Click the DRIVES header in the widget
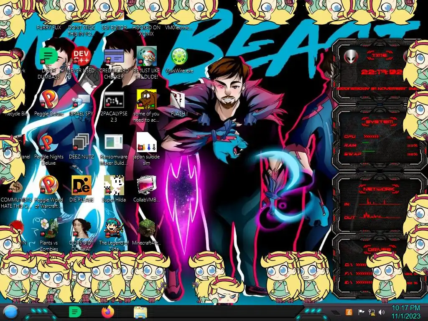The image size is (428, 321). point(379,250)
